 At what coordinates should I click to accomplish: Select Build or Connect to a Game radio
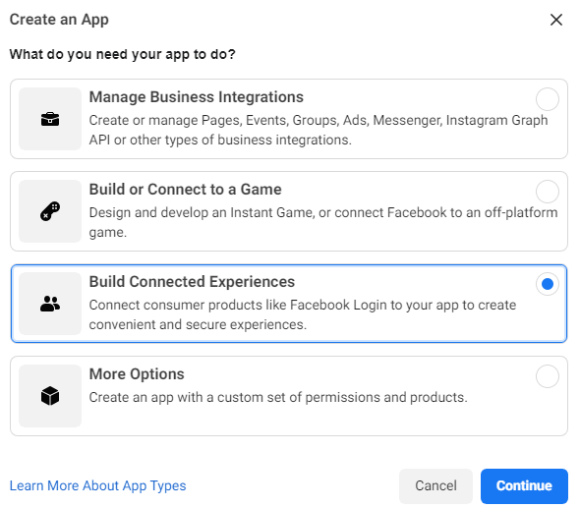[548, 192]
